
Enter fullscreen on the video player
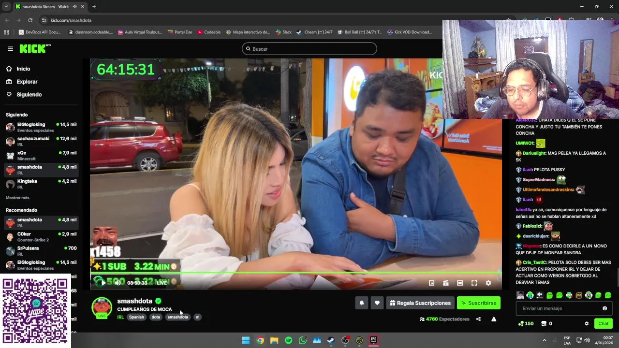pos(474,283)
